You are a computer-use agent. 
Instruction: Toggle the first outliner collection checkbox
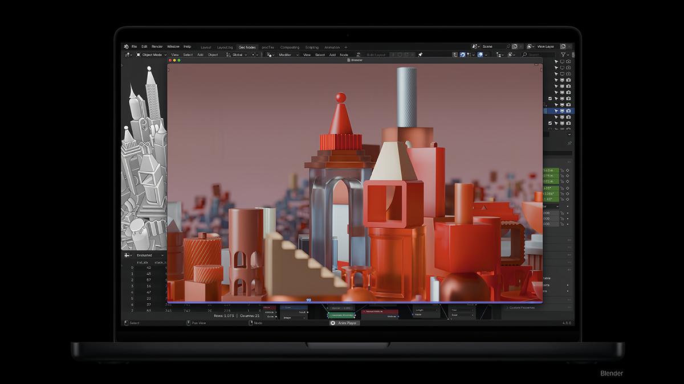[550, 99]
